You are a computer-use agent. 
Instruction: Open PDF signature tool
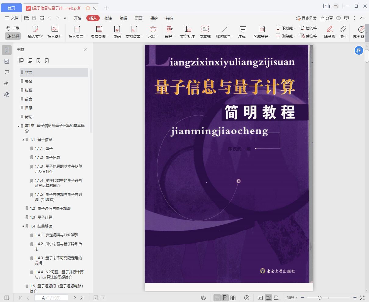click(x=359, y=32)
